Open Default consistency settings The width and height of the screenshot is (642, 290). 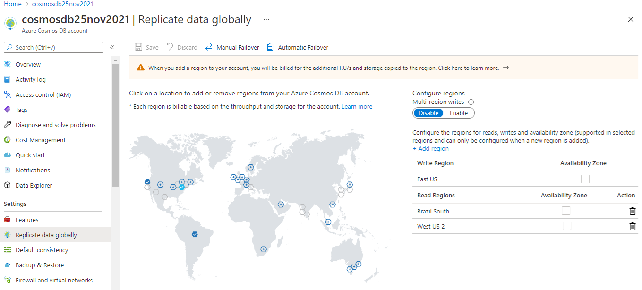(56, 250)
